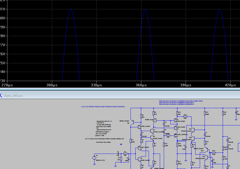Select the R32 470k resistor

(214, 153)
